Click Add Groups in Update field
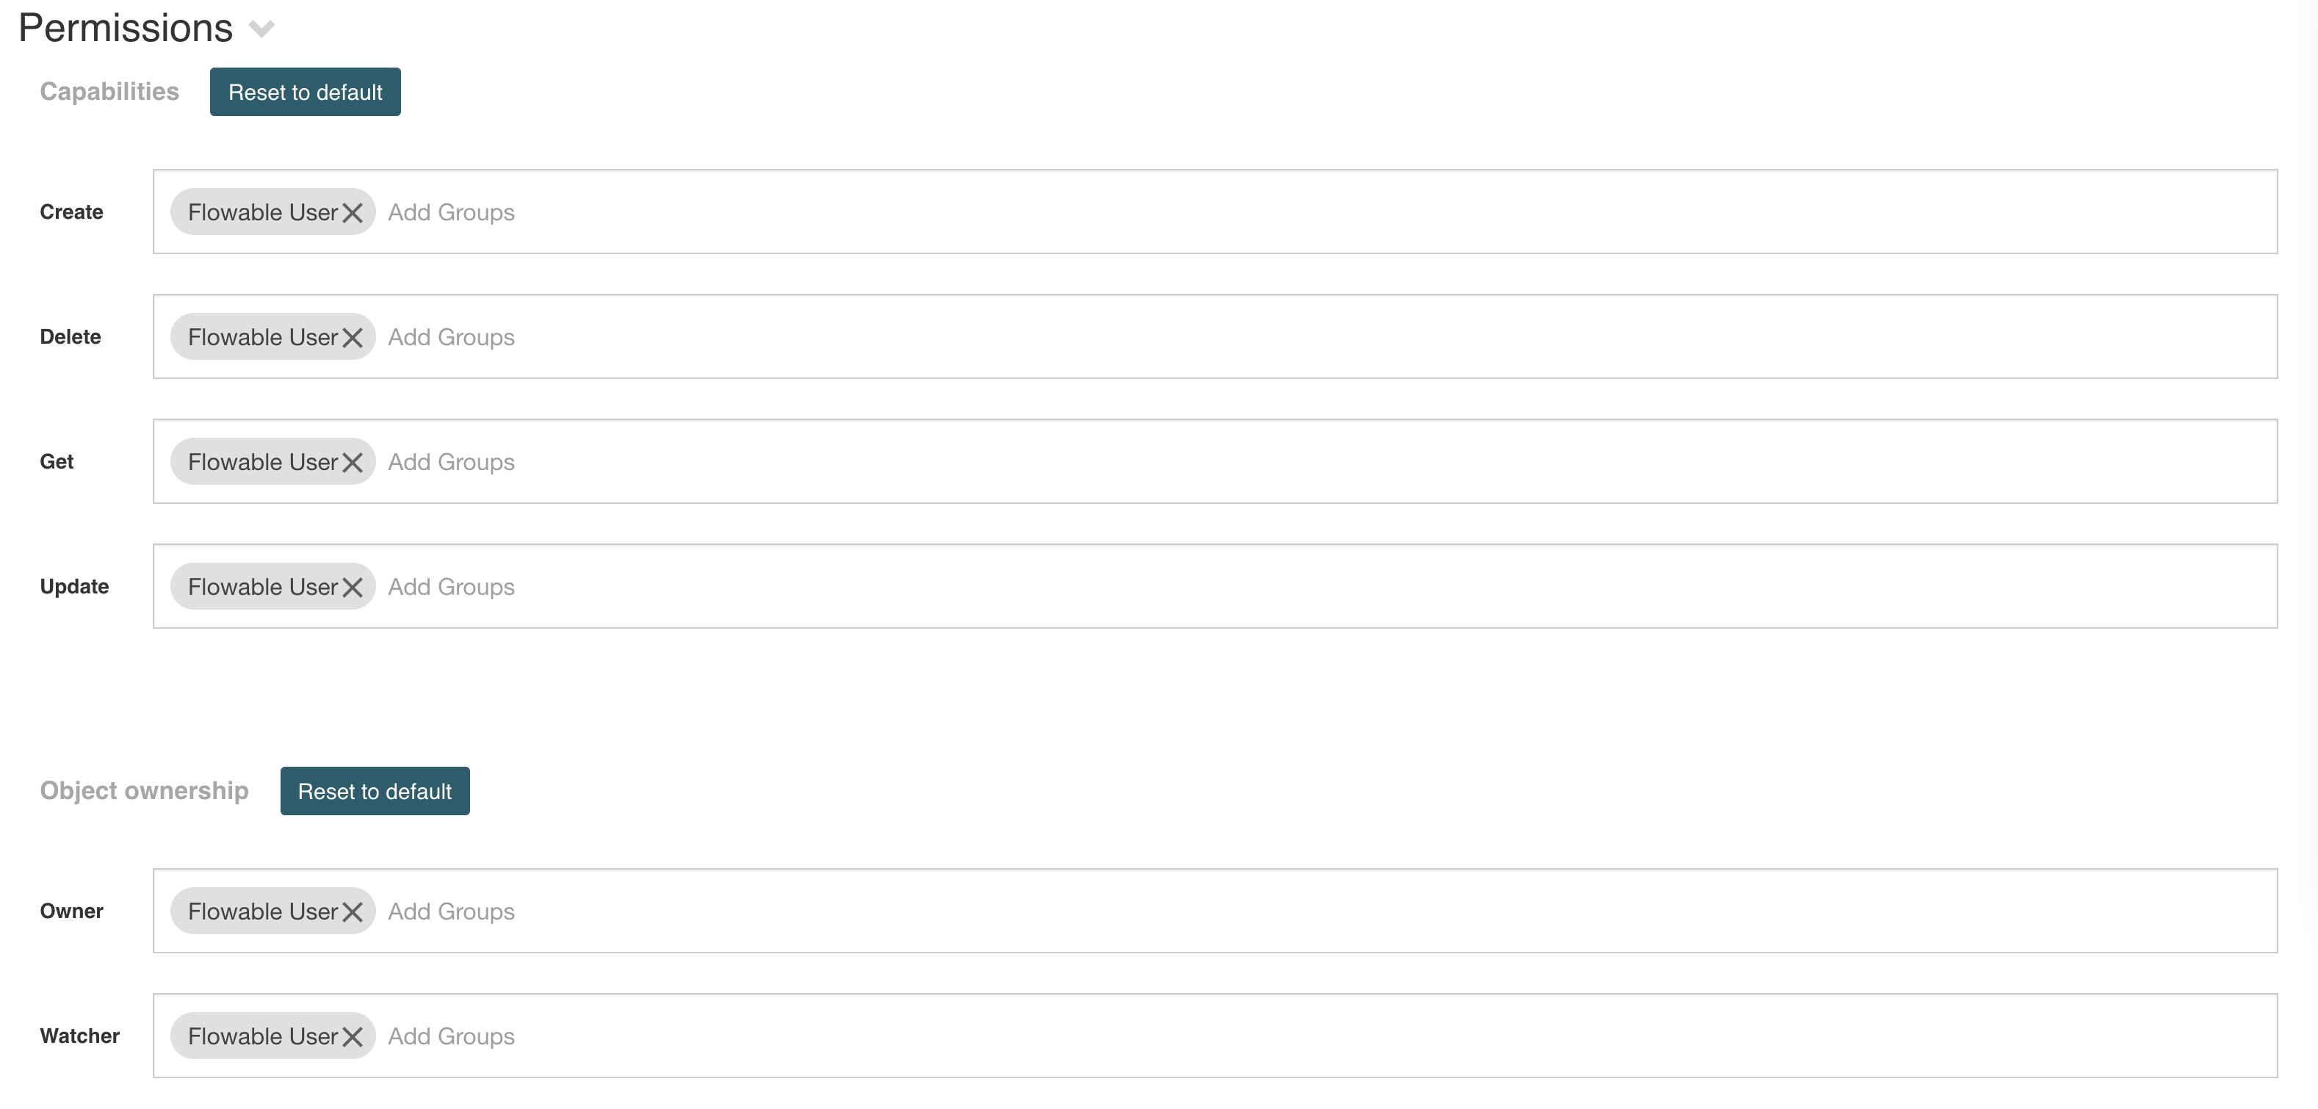Viewport: 2318px width, 1109px height. click(x=451, y=587)
